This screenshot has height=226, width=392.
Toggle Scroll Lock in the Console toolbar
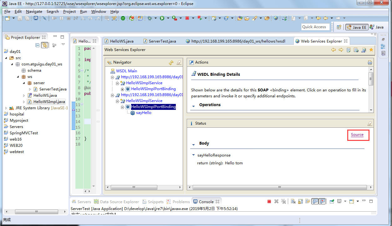click(300, 202)
